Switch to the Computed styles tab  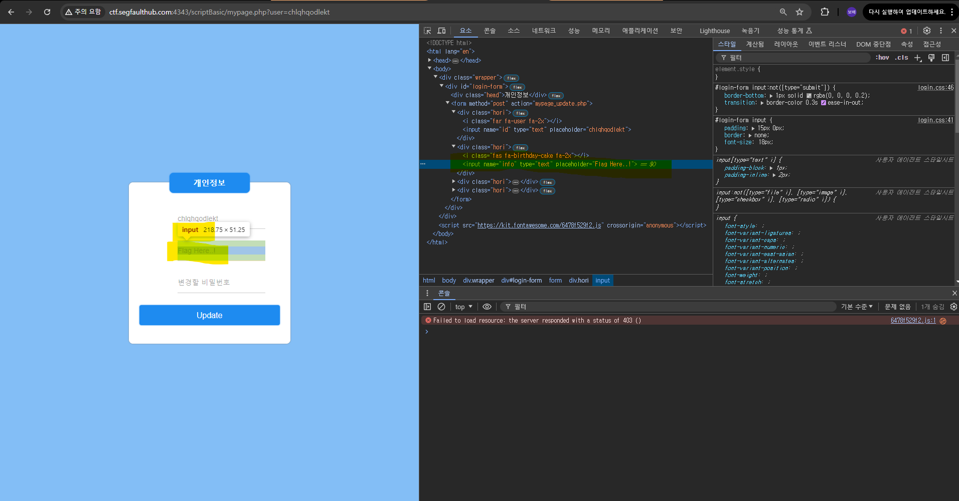pyautogui.click(x=755, y=44)
